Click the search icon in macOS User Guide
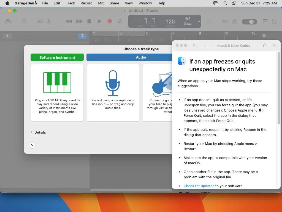Viewport: 282px width, 212px height. pyautogui.click(x=275, y=46)
